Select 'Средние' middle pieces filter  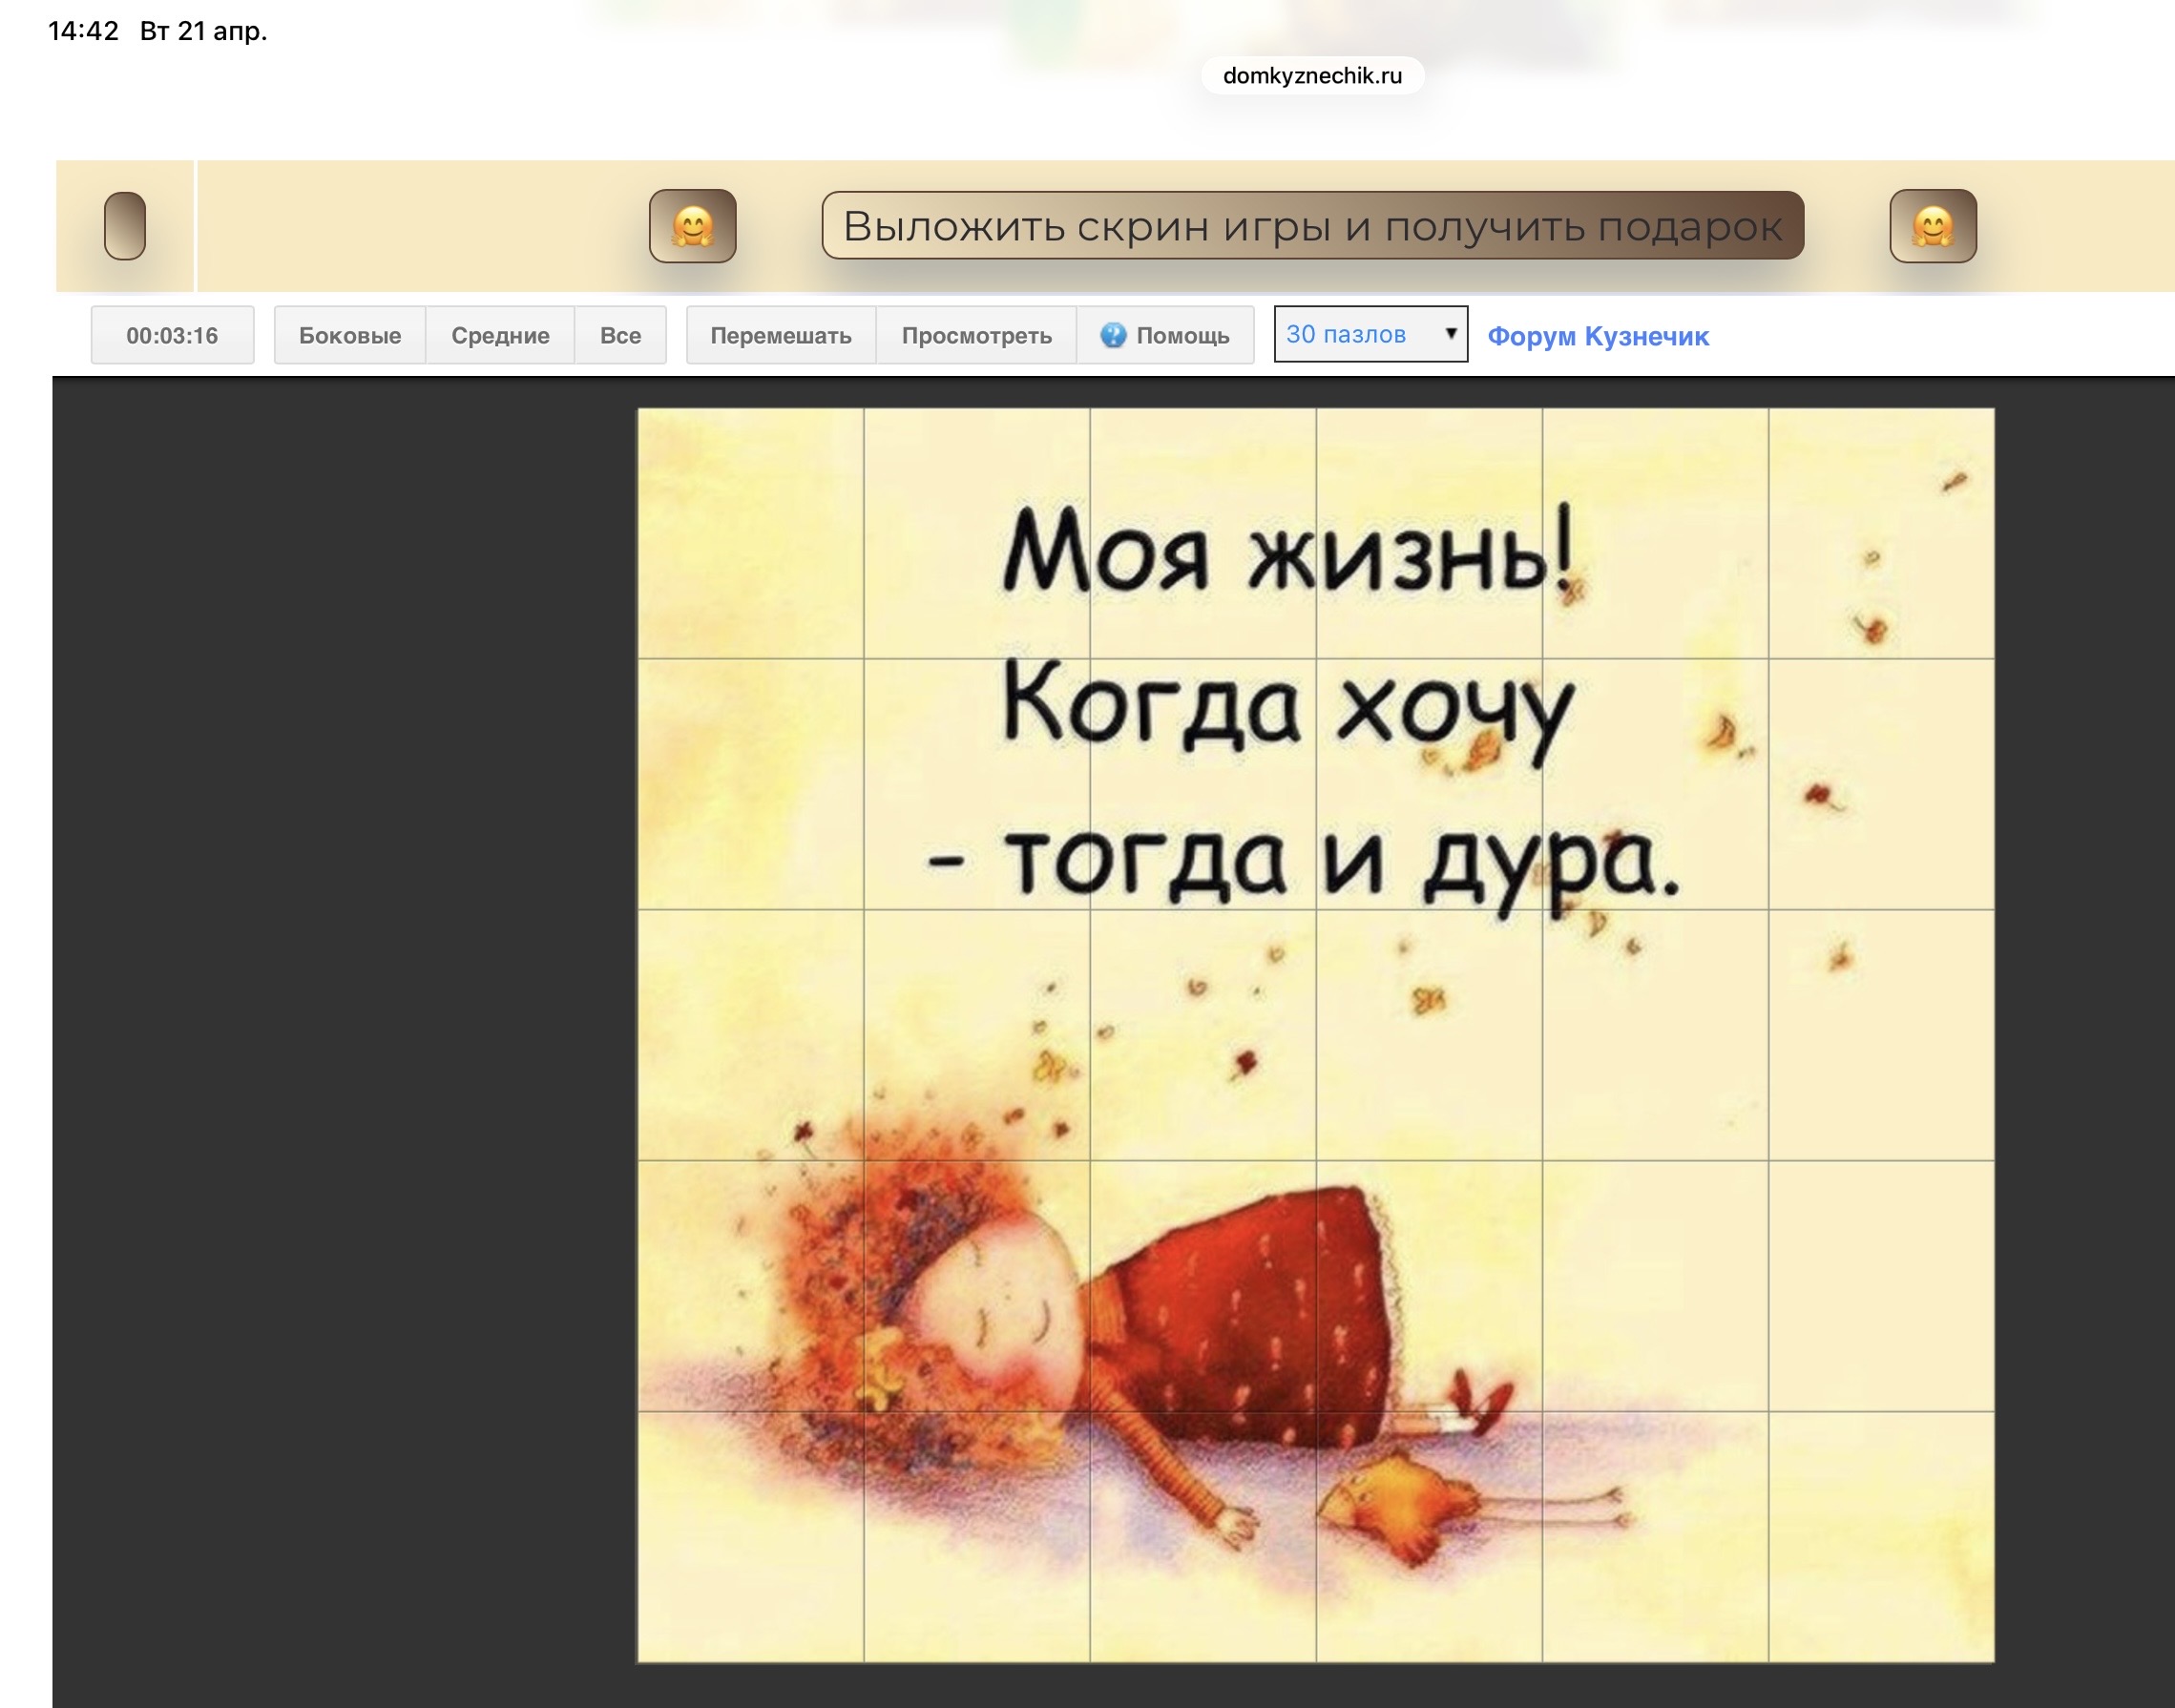point(500,335)
